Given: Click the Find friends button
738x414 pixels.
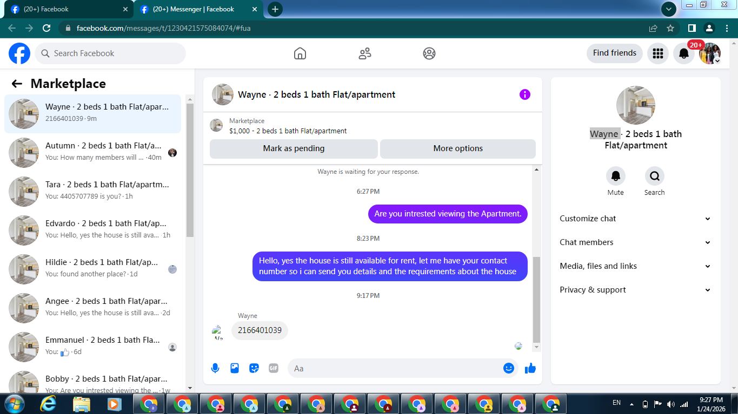Looking at the screenshot, I should 614,53.
